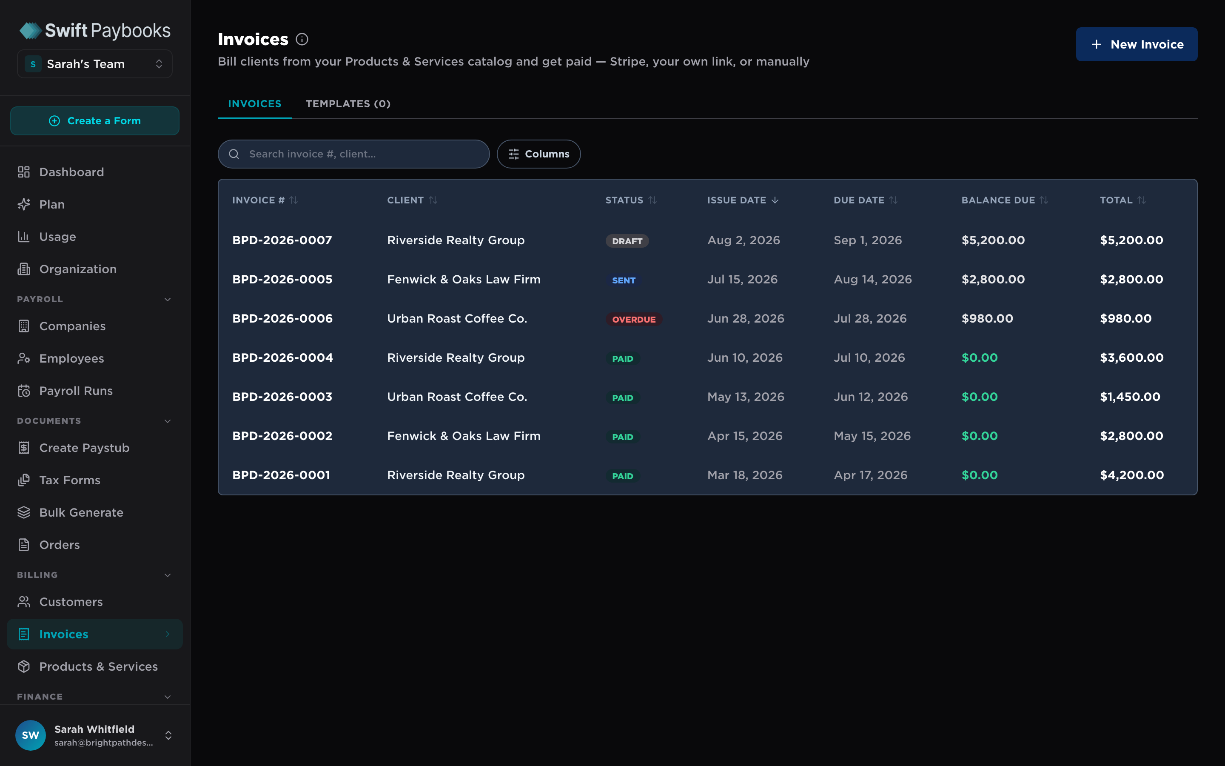The height and width of the screenshot is (766, 1225).
Task: Click the PAID badge for BPD-2026-0004
Action: [x=623, y=359]
